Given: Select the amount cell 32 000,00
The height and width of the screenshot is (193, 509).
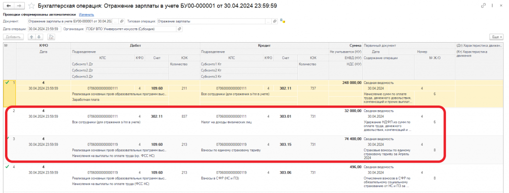Looking at the screenshot, I should coord(352,111).
